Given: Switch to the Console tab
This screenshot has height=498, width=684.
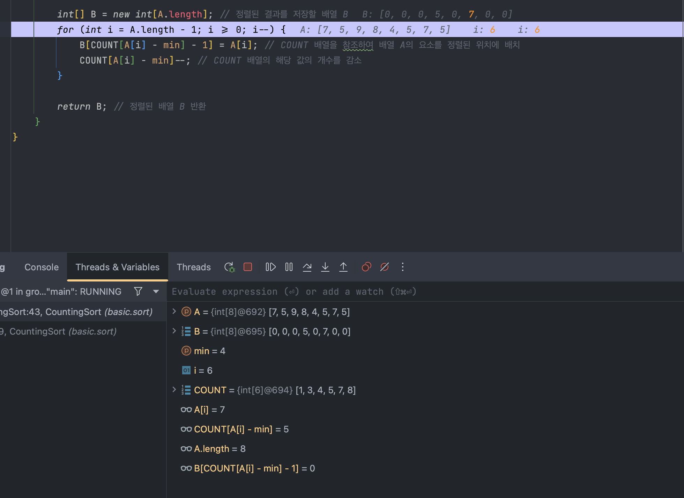Looking at the screenshot, I should tap(42, 267).
